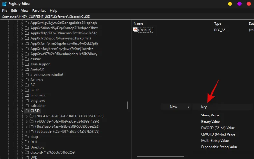Viewport: 254px width, 159px height.
Task: Click the folder icon next to calculator
Action: tap(27, 106)
